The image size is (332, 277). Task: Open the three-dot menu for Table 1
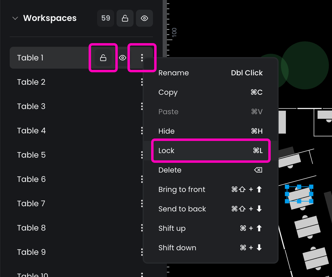(x=142, y=58)
